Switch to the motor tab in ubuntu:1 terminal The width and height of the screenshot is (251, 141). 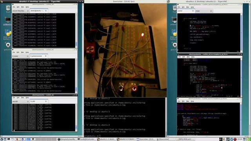click(204, 11)
